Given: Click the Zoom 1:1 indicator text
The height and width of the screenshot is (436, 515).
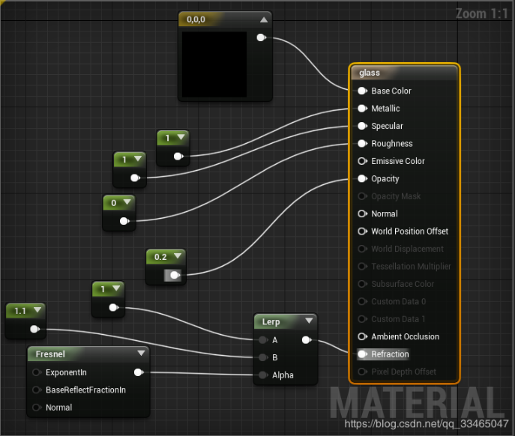Looking at the screenshot, I should coord(481,13).
